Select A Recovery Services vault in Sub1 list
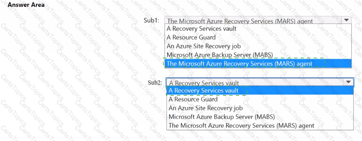The width and height of the screenshot is (362, 141). click(202, 29)
